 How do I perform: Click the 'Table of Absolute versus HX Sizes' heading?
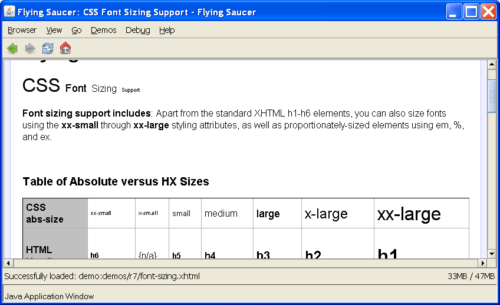(x=116, y=181)
